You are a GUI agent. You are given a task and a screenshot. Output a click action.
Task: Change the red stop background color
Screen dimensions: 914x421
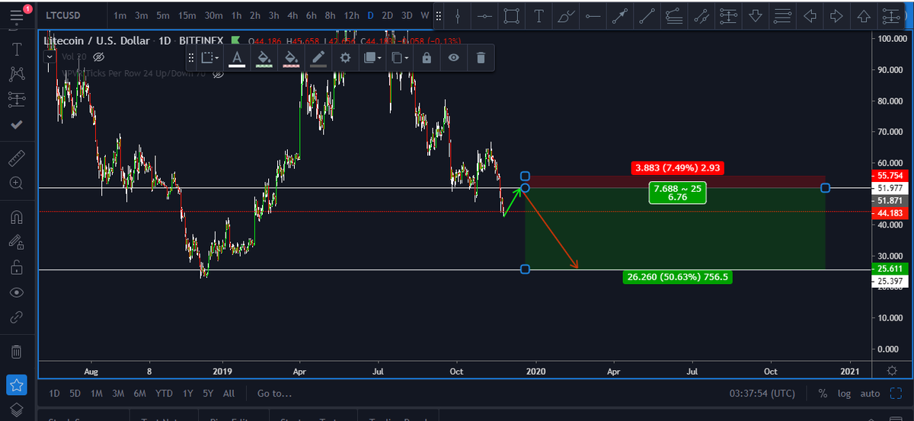291,57
